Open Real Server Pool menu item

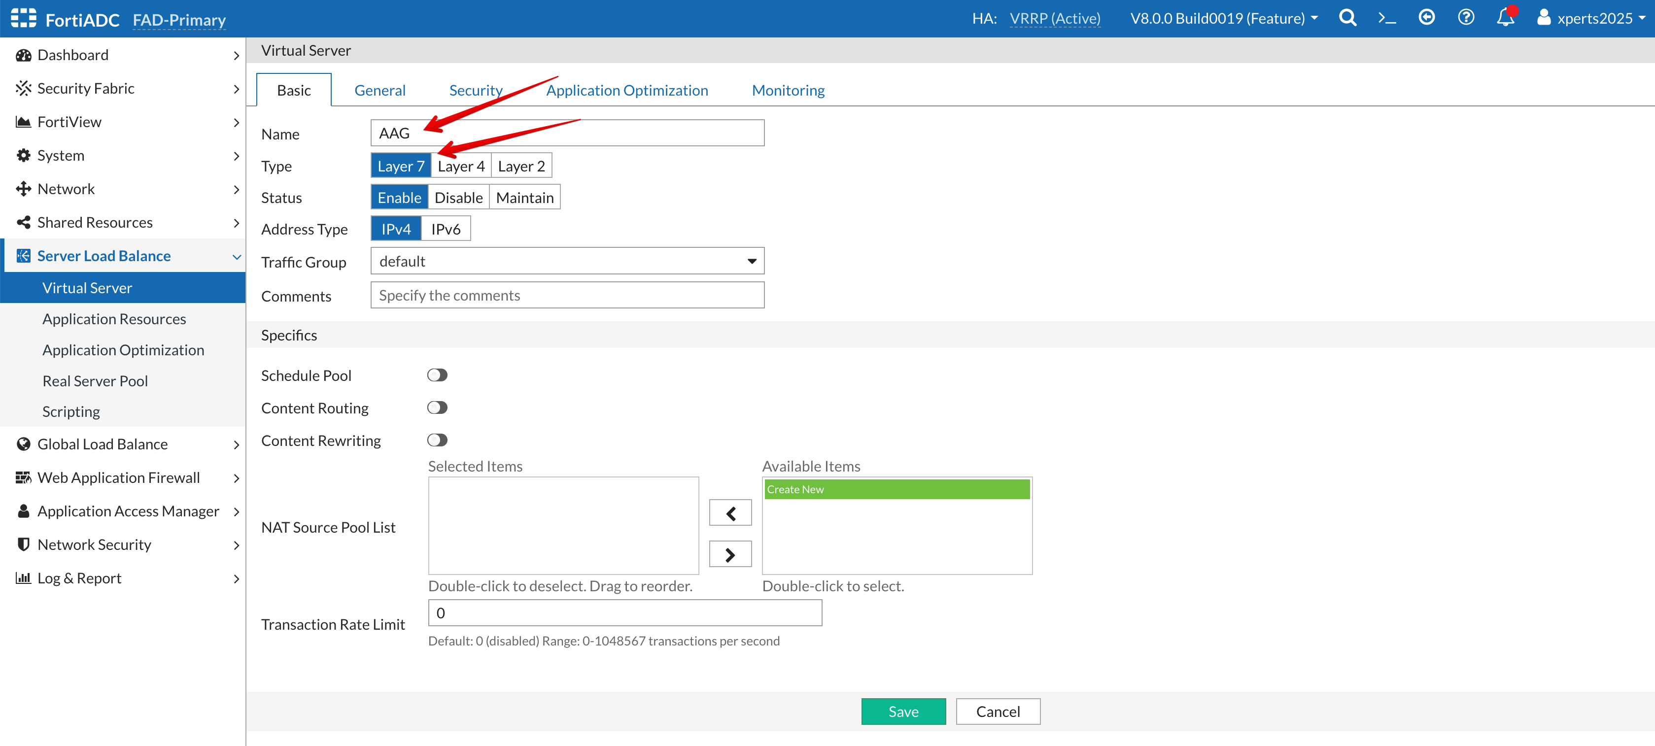point(95,381)
